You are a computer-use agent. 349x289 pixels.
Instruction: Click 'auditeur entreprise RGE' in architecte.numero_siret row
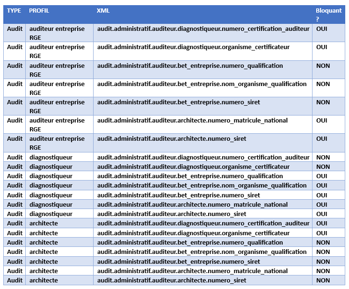pos(57,143)
